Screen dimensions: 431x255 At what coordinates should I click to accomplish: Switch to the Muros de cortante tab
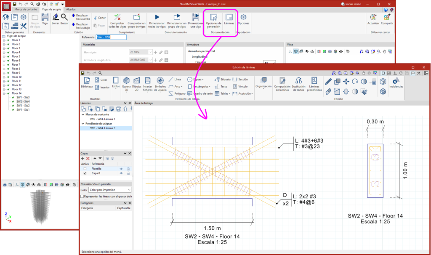click(25, 9)
